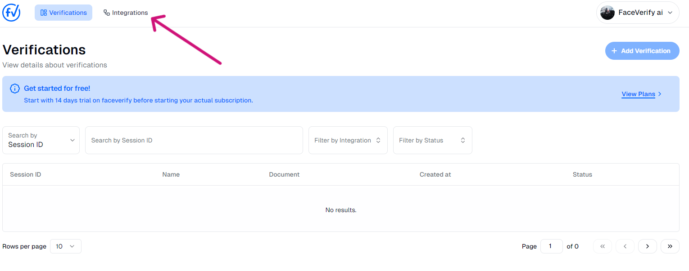Open the Verifications tab

tap(63, 13)
